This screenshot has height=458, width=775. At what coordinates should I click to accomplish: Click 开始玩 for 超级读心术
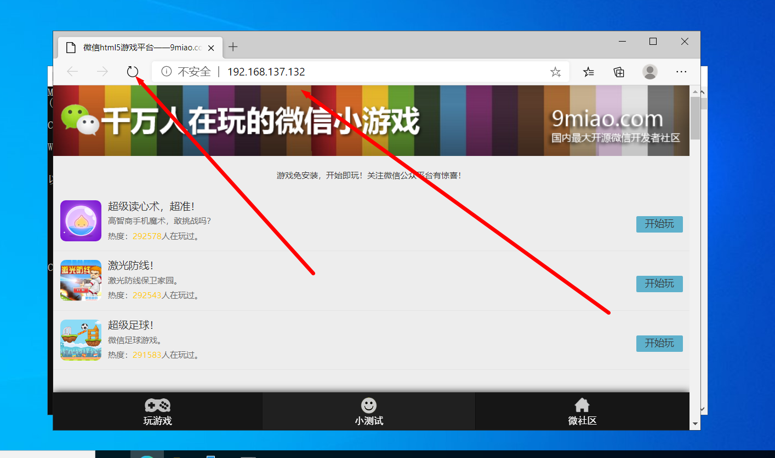click(659, 224)
